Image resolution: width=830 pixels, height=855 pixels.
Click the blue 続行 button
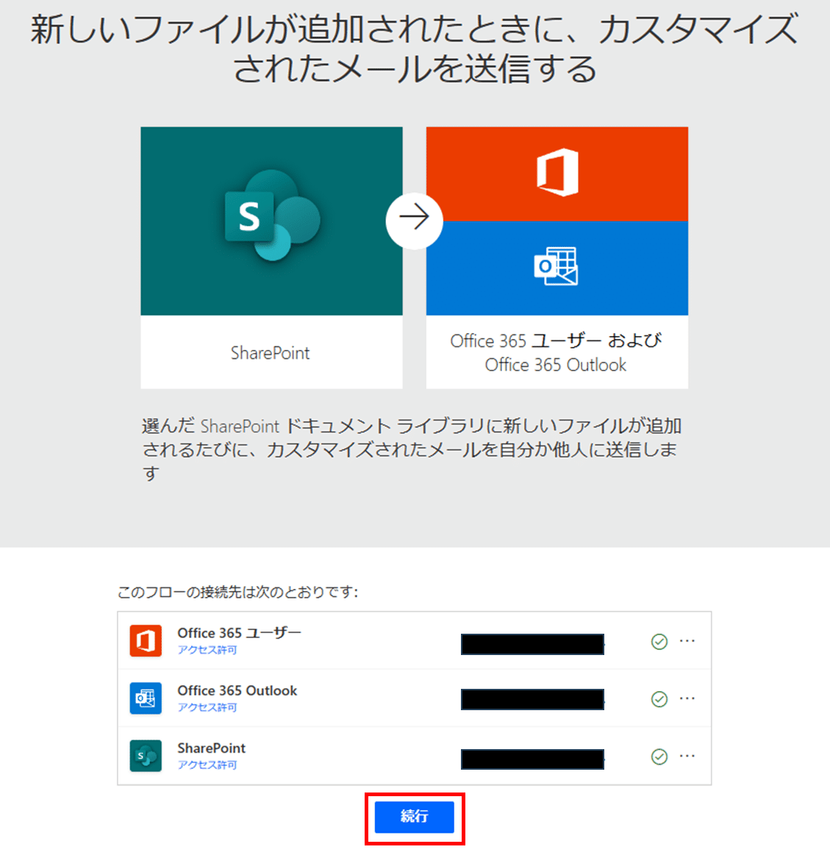tap(415, 817)
